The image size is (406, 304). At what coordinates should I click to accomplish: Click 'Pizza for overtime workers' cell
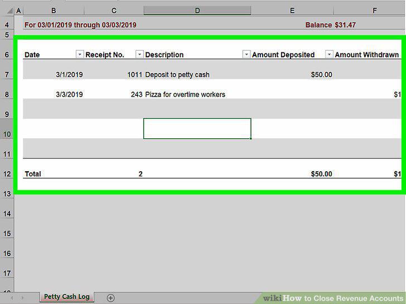[185, 94]
